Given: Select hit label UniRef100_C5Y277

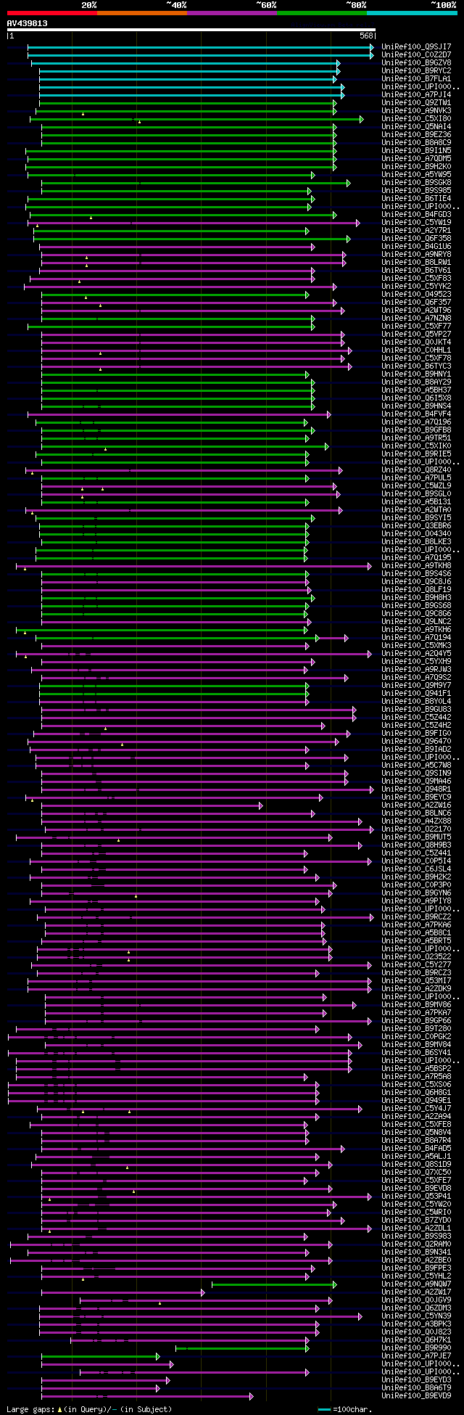Looking at the screenshot, I should (x=416, y=964).
